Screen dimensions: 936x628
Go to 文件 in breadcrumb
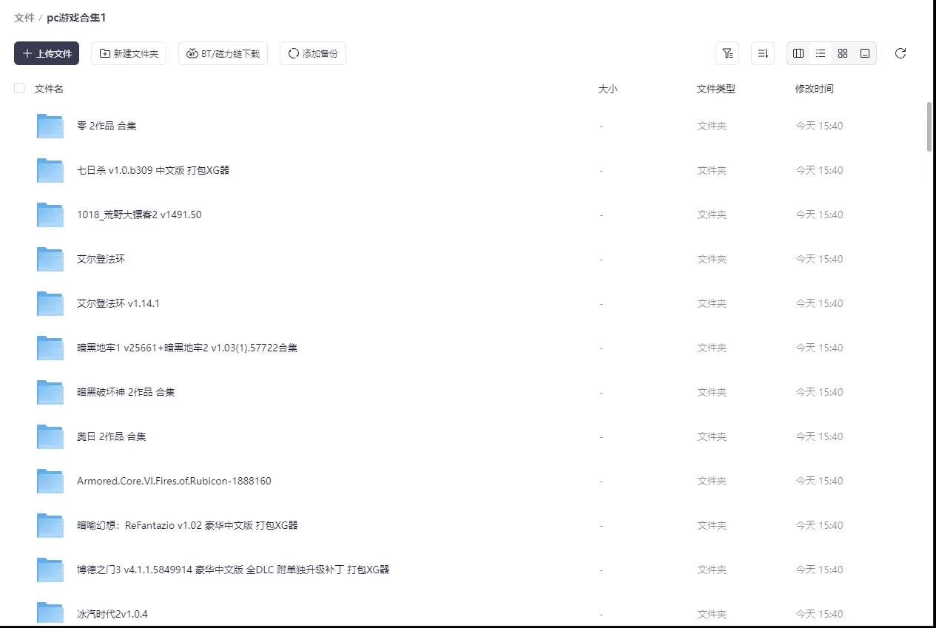point(24,18)
